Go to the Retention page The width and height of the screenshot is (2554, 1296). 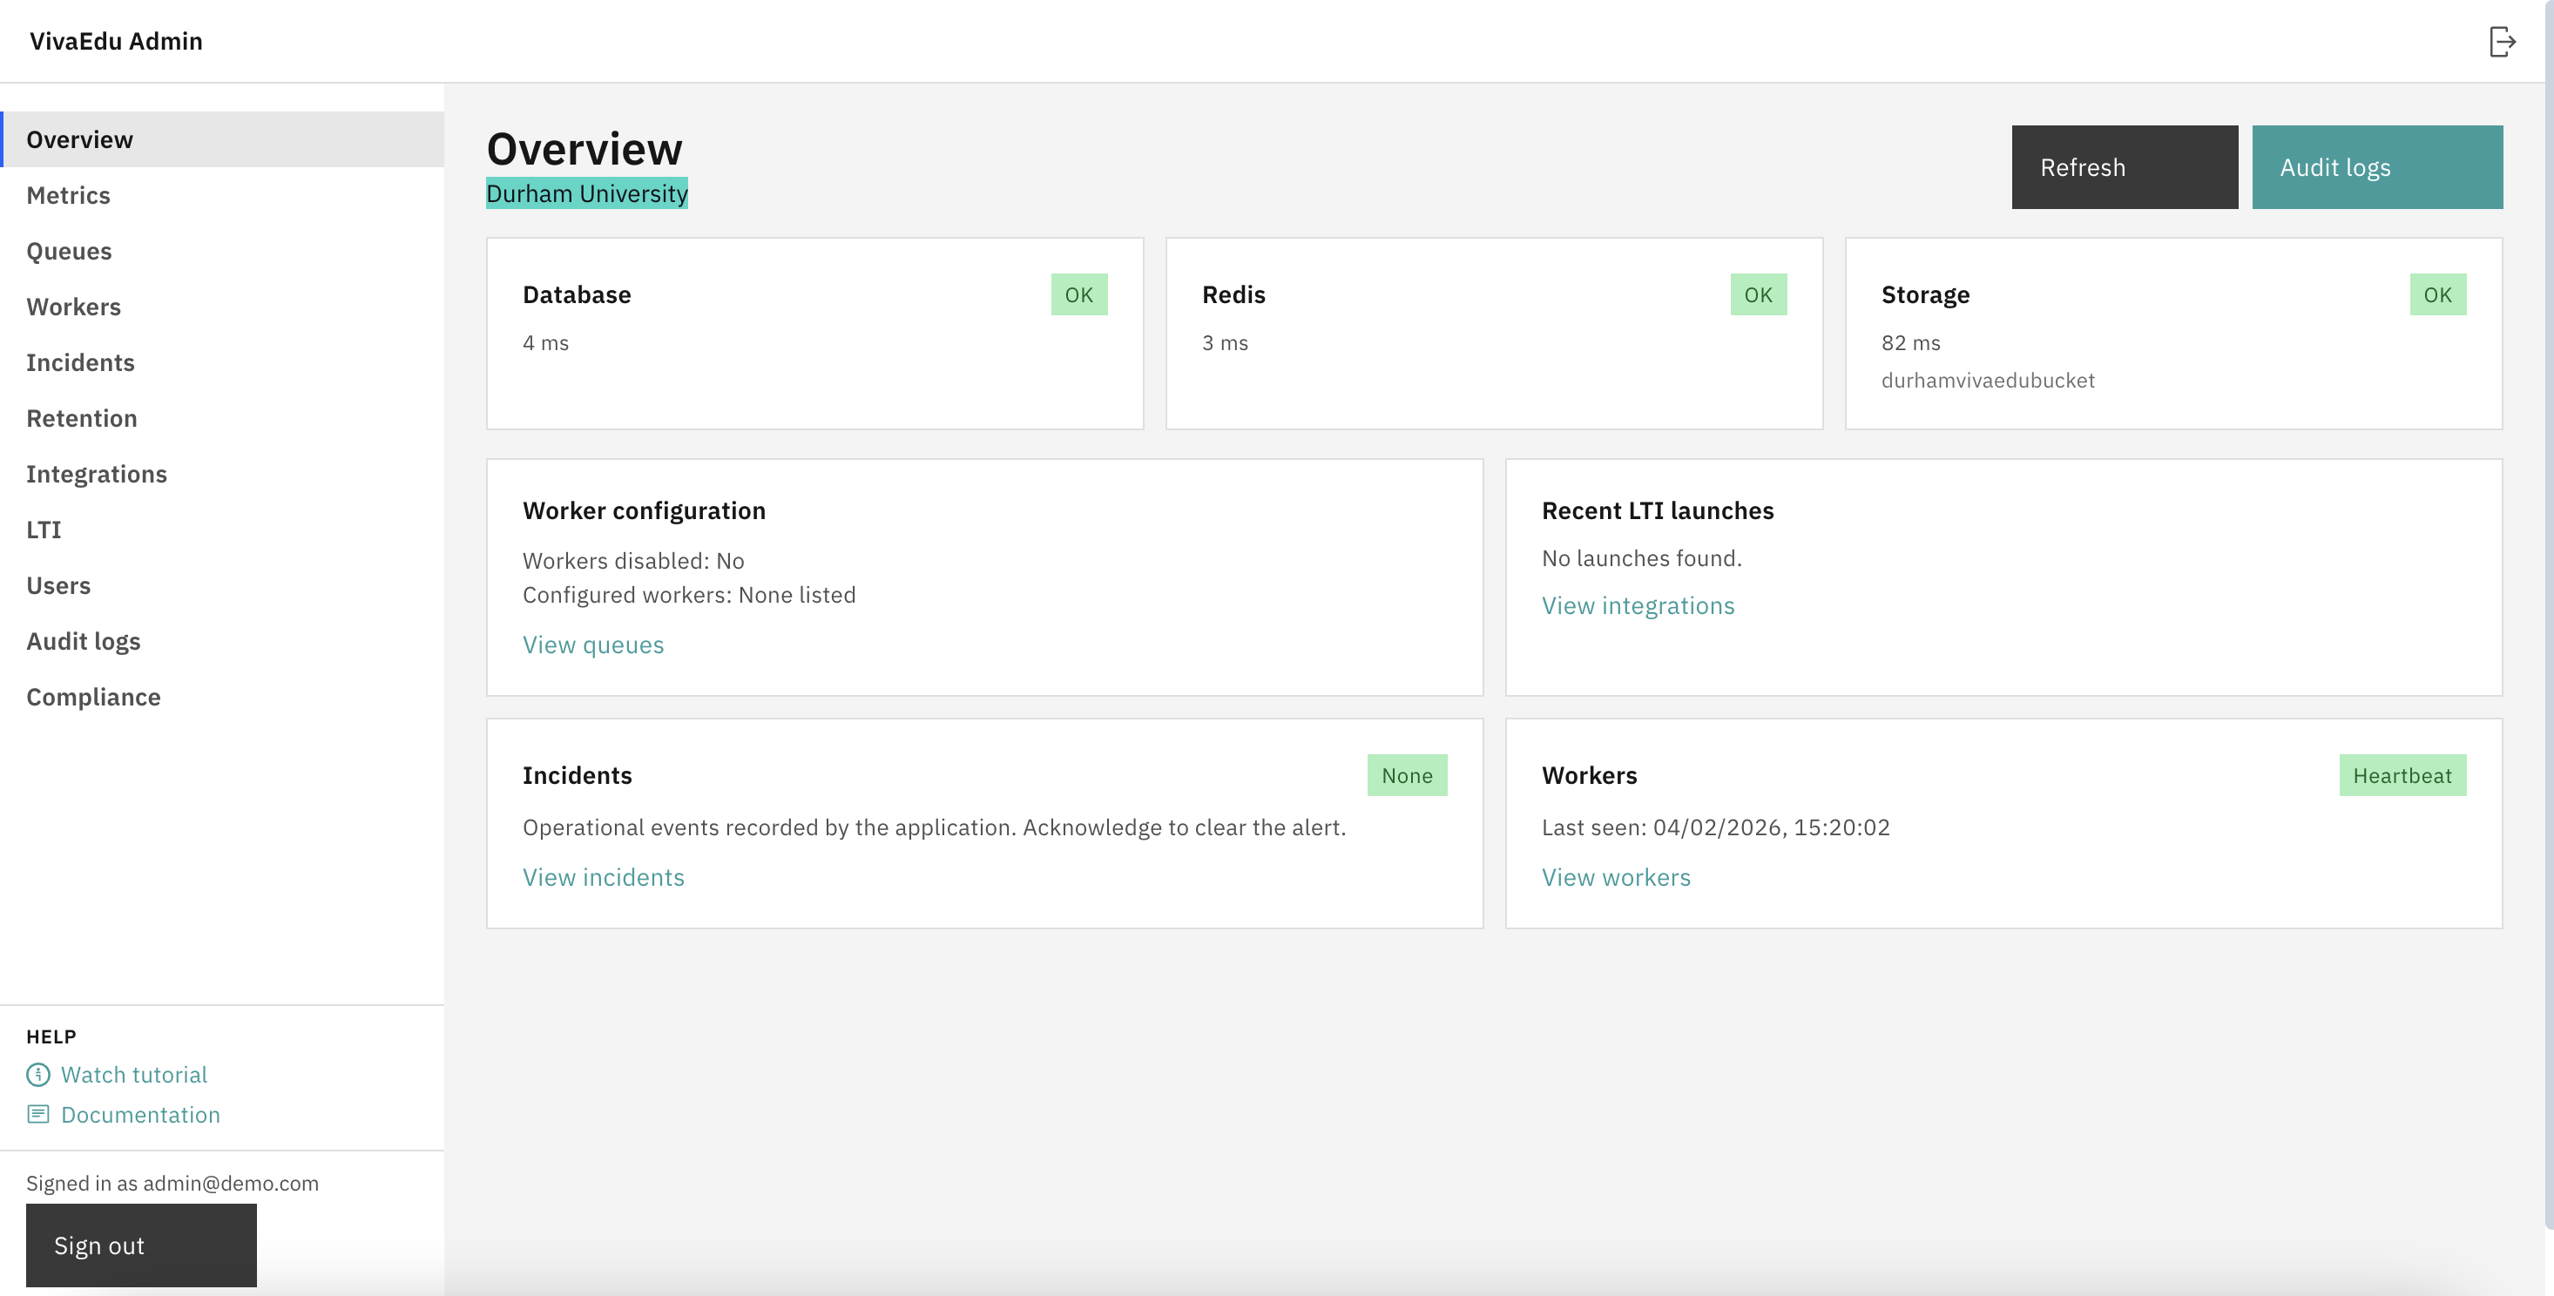82,417
